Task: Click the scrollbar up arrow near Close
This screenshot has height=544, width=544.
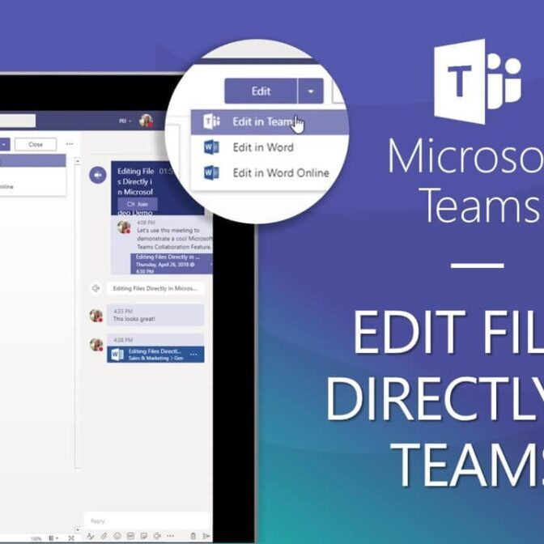Action: (x=78, y=161)
